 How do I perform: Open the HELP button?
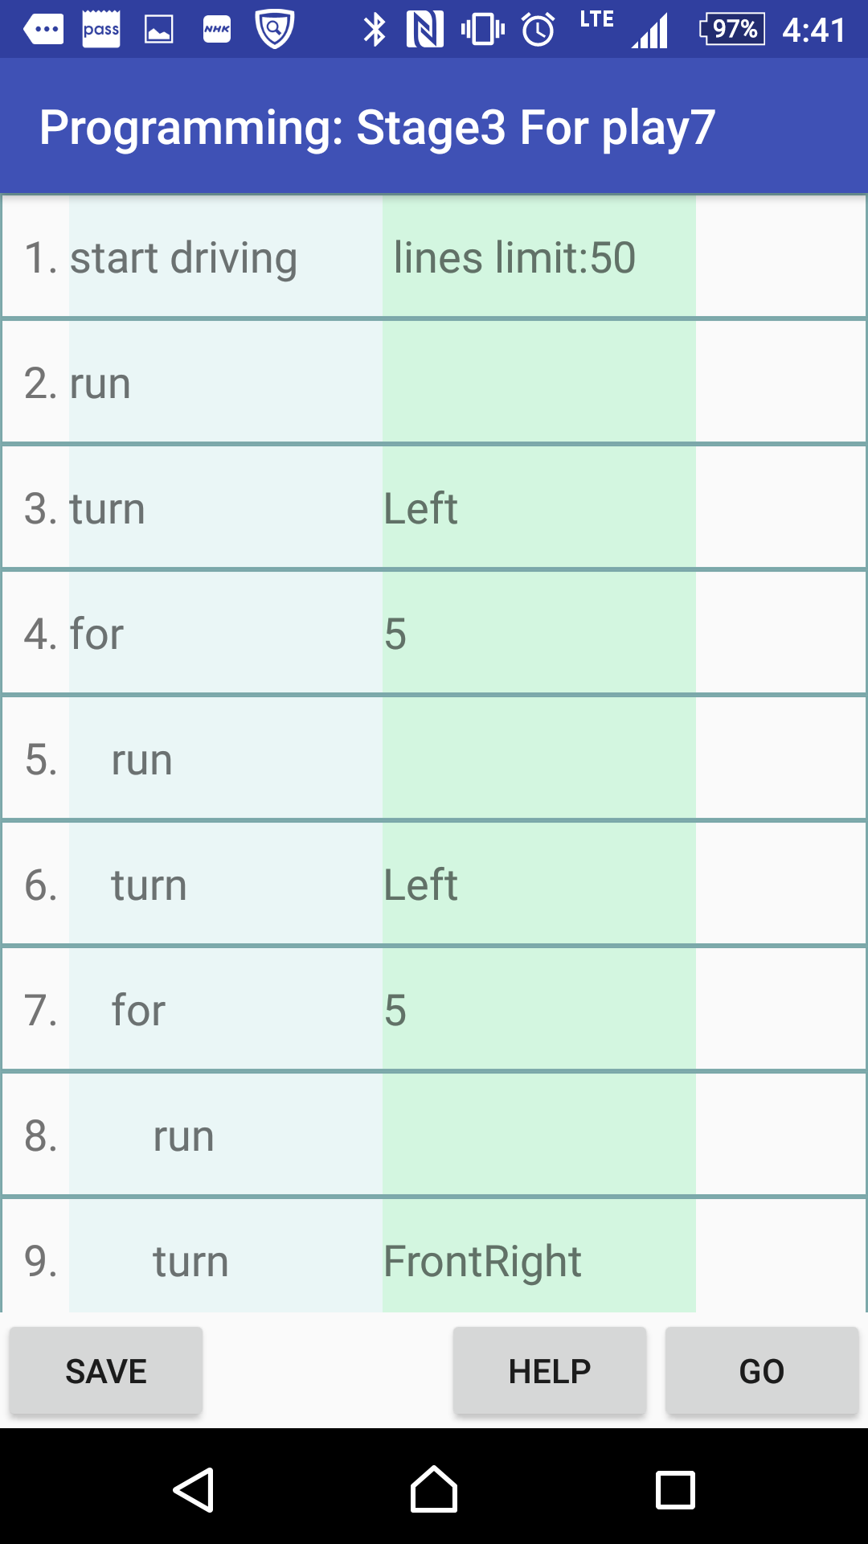coord(550,1370)
